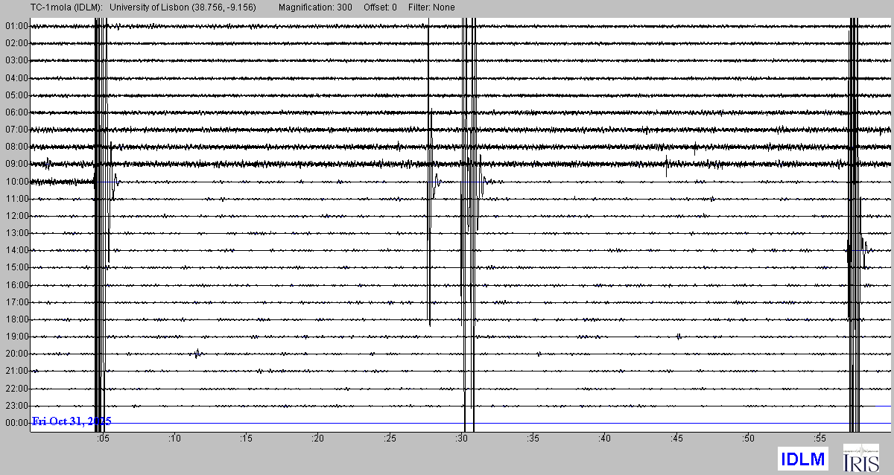This screenshot has height=475, width=894.
Task: Select the 14:00 hour row label
Action: (x=16, y=251)
